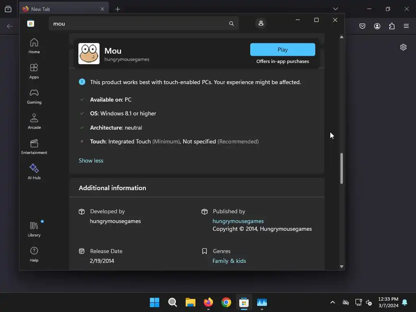Select the New Tab in Firefox

tap(64, 9)
